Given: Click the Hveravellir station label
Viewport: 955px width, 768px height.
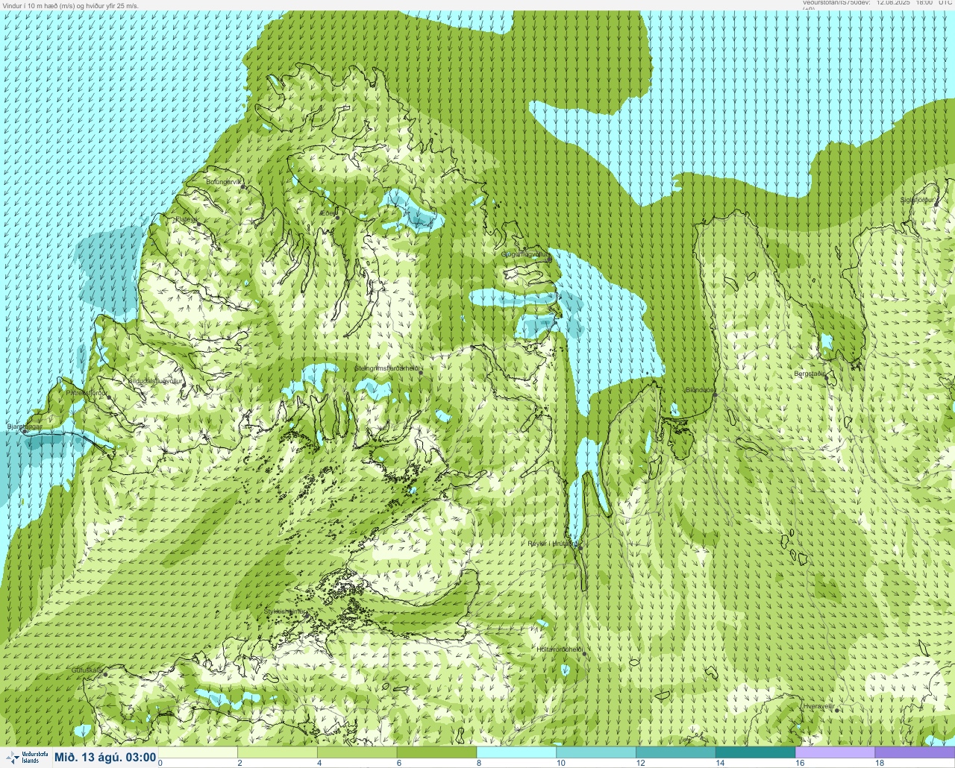Looking at the screenshot, I should click(x=818, y=705).
